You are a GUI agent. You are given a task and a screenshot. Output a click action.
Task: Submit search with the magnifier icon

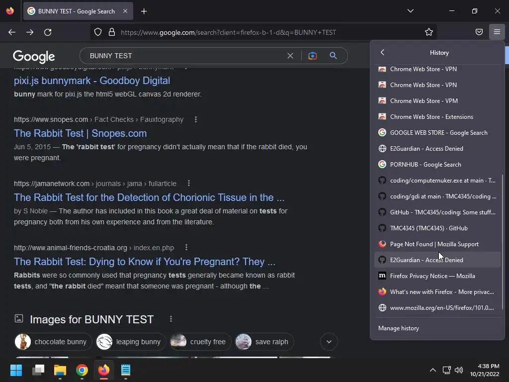tap(333, 56)
